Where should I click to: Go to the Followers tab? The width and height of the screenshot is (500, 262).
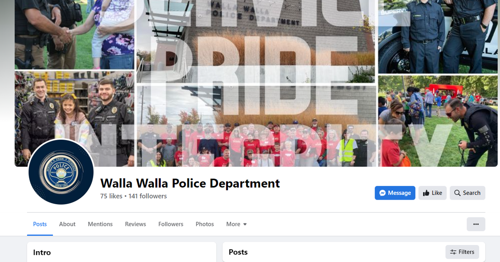coord(171,224)
